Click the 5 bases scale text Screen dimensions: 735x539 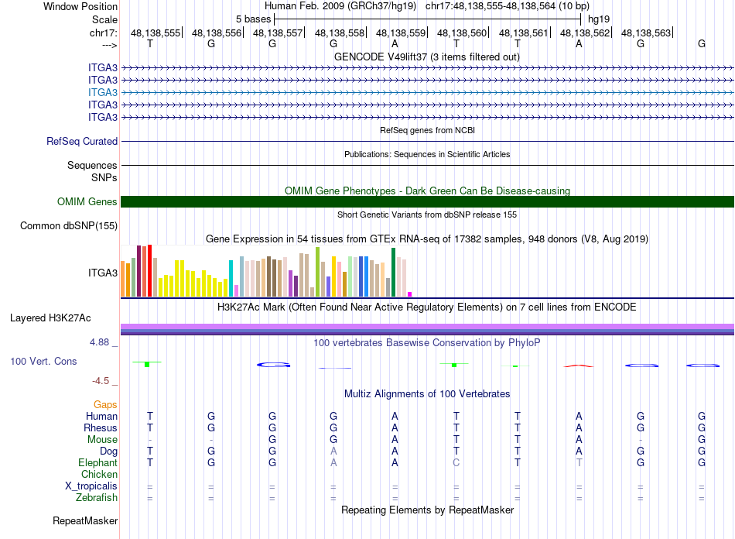coord(253,19)
